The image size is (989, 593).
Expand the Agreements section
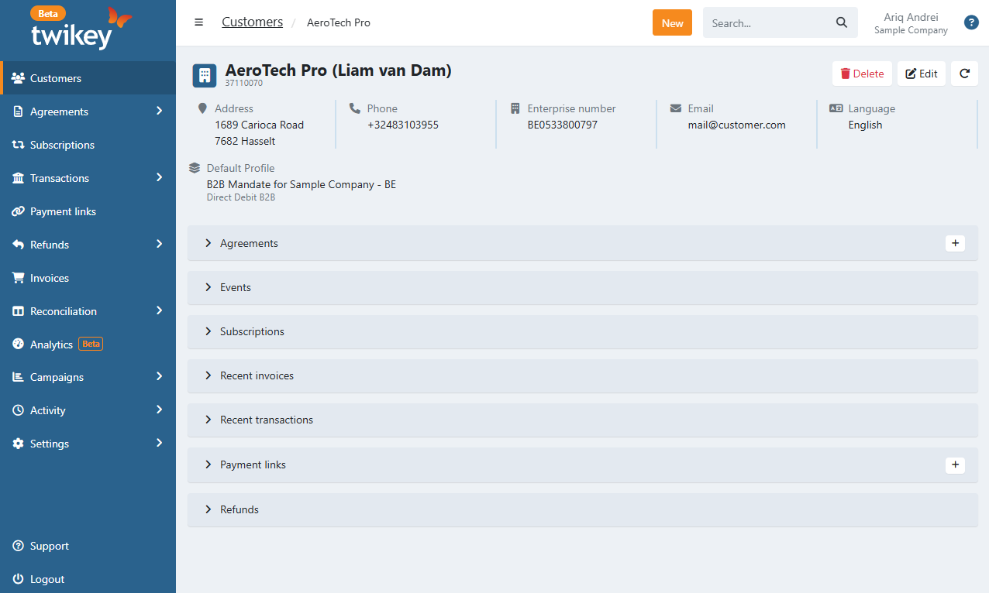click(x=249, y=243)
